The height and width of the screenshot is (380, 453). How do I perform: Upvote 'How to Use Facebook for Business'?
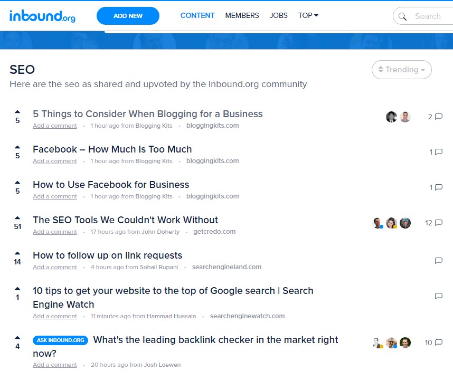pyautogui.click(x=17, y=183)
